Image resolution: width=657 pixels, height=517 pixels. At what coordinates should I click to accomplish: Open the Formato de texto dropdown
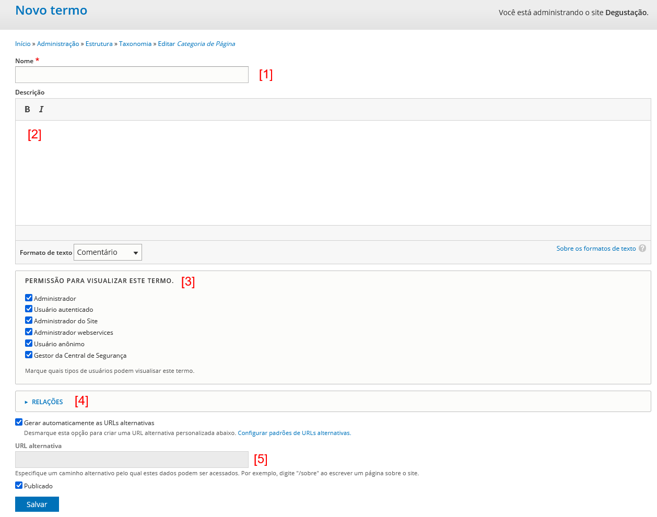(108, 252)
